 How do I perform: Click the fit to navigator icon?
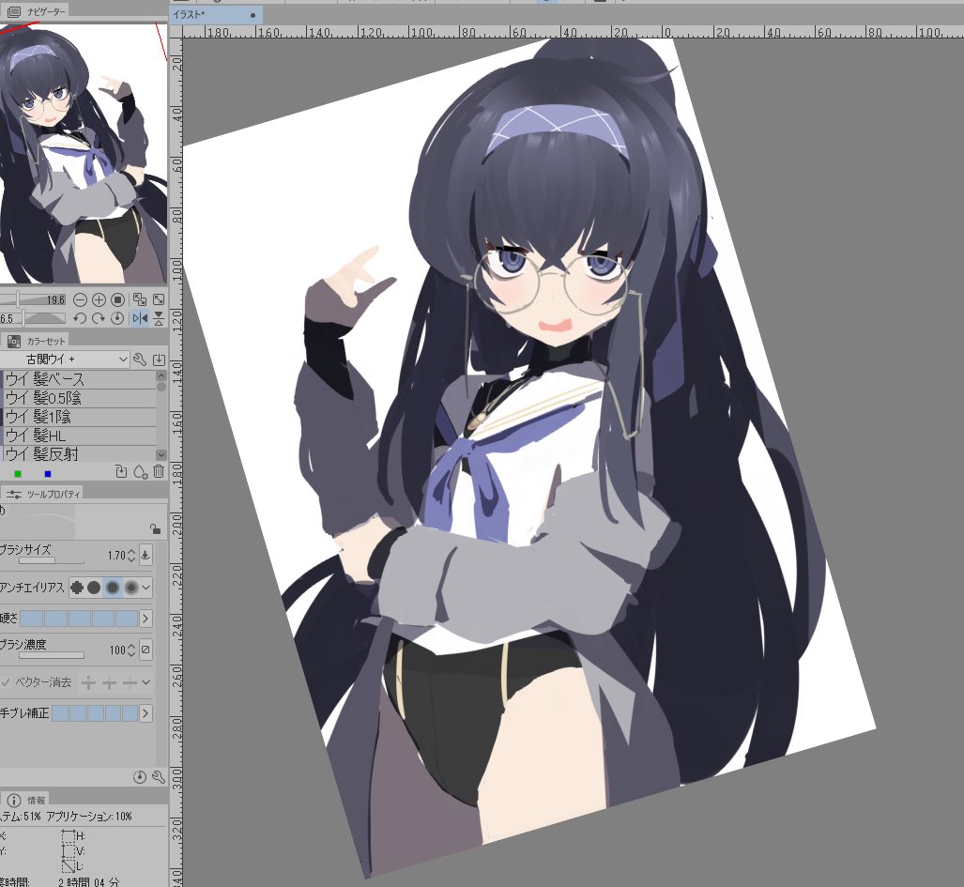[x=140, y=299]
